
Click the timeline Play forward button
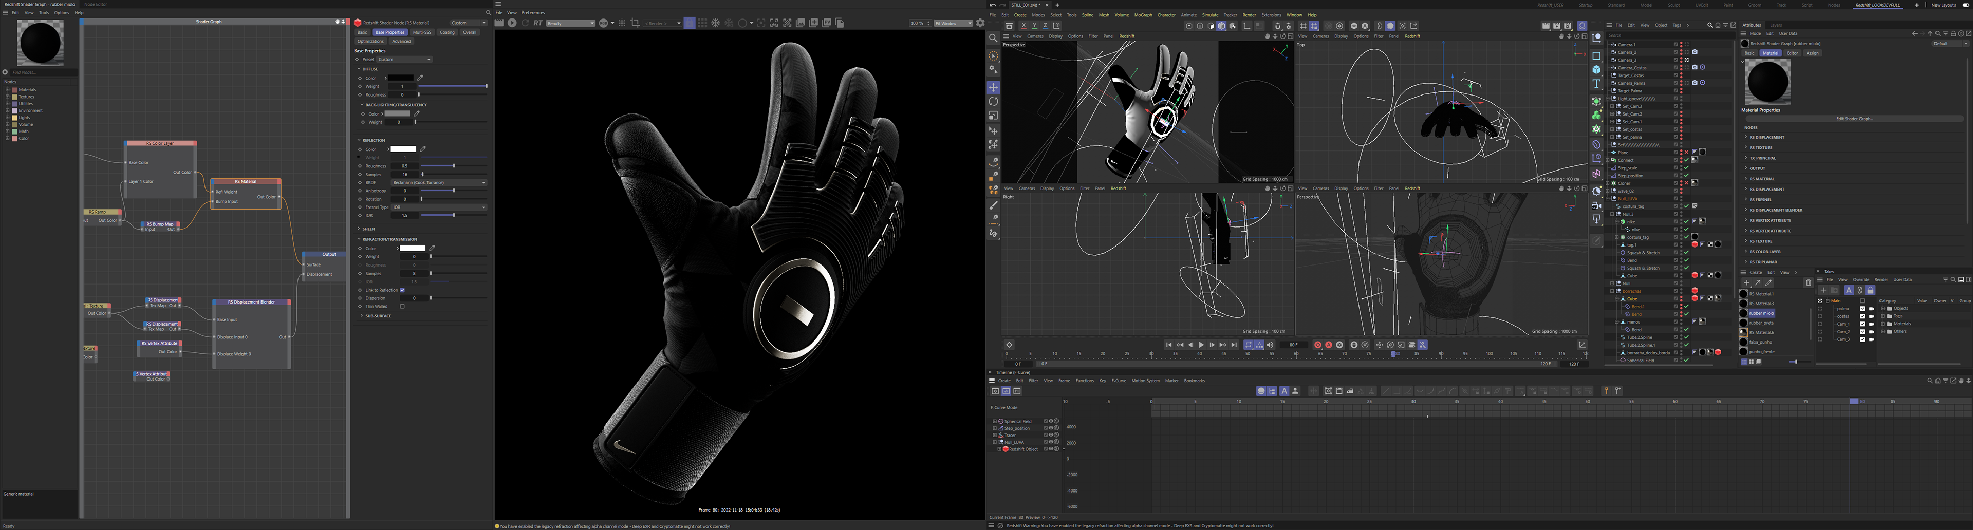[1202, 345]
